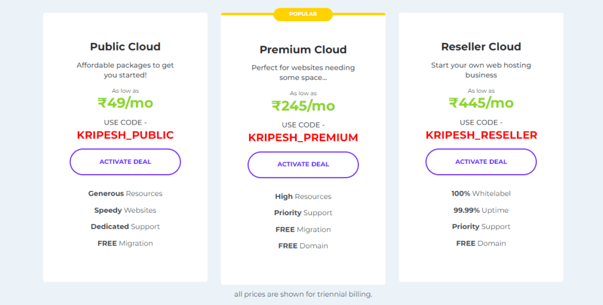Activate the Public Cloud deal
Screen dimensions: 603x305
coord(125,162)
